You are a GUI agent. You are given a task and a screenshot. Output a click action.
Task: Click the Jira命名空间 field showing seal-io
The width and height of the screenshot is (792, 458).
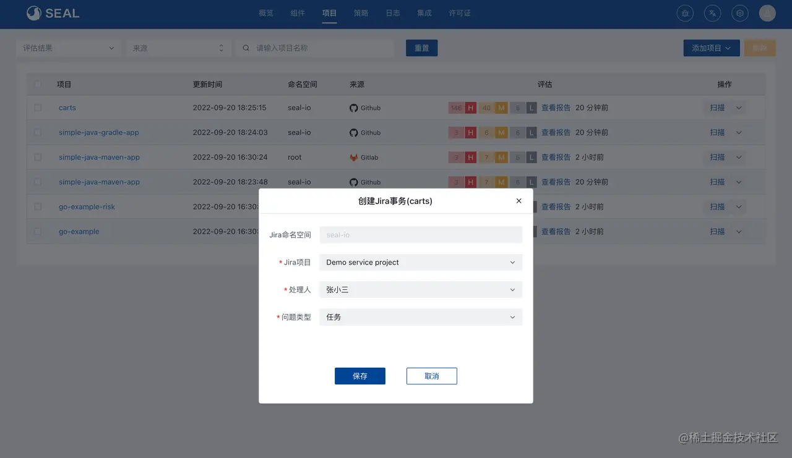tap(421, 235)
